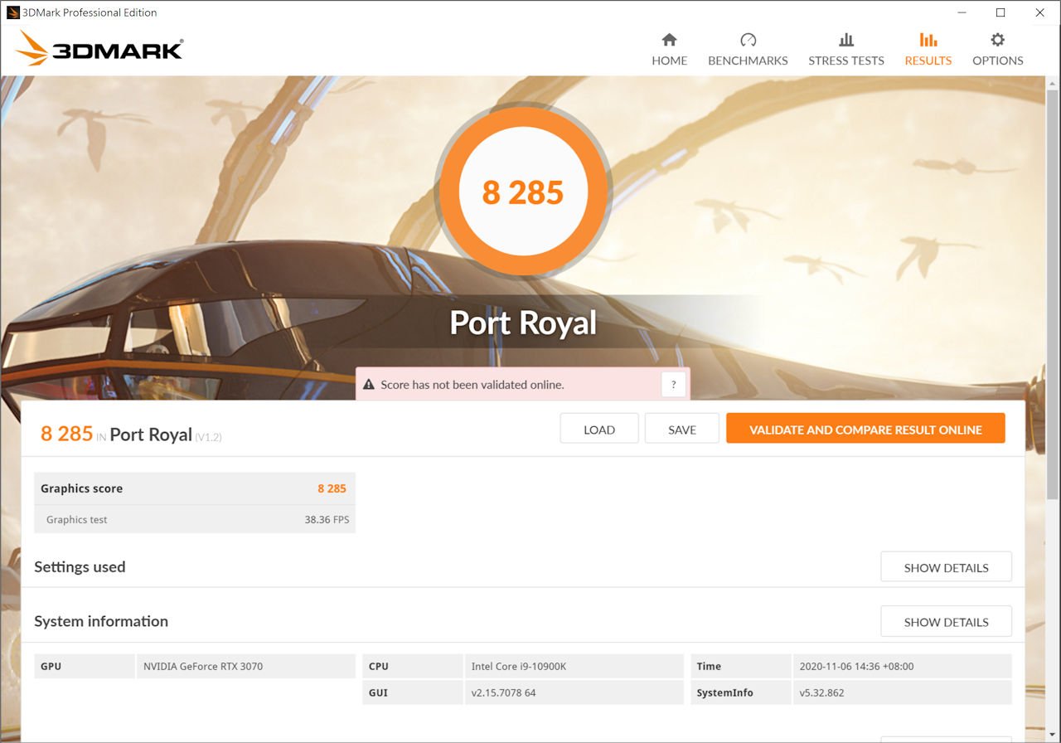Click the '38.36 FPS' value
This screenshot has height=743, width=1061.
coord(327,520)
